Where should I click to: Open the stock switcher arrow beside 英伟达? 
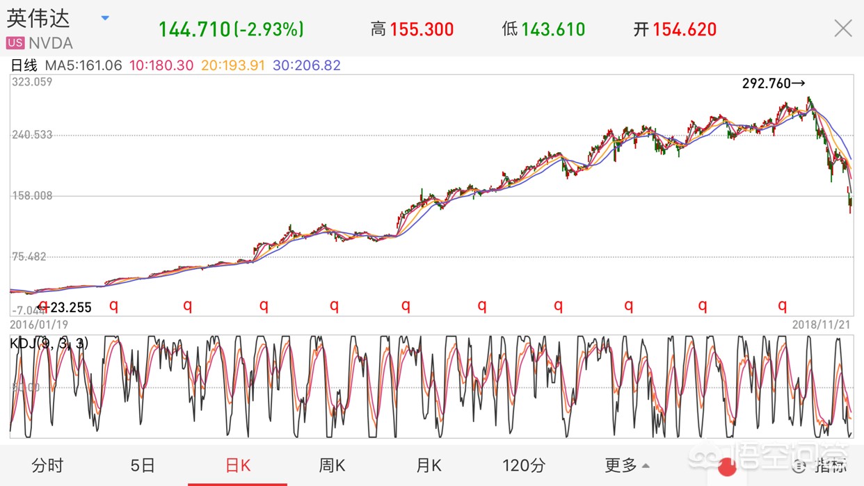pos(105,18)
